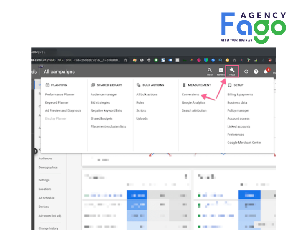
Task: Select Billing & payments under Setup
Action: tap(240, 94)
